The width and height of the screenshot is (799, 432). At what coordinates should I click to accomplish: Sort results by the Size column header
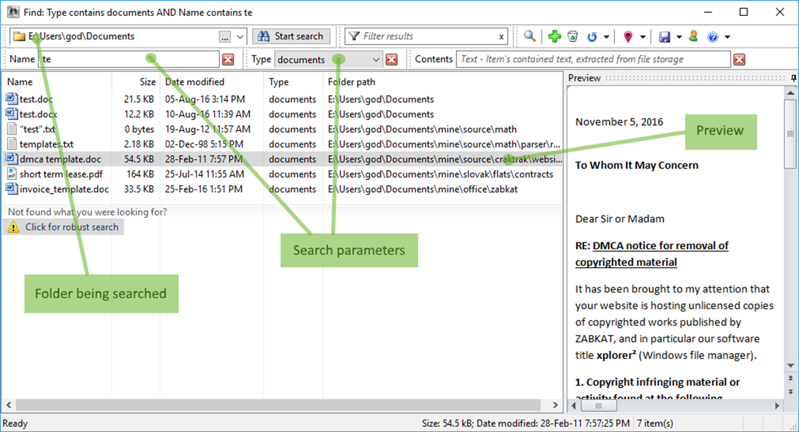(x=147, y=81)
